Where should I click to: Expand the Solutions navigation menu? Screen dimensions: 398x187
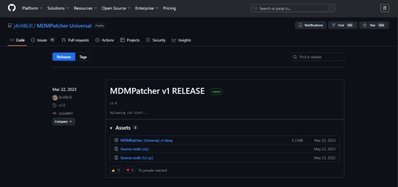tap(58, 8)
